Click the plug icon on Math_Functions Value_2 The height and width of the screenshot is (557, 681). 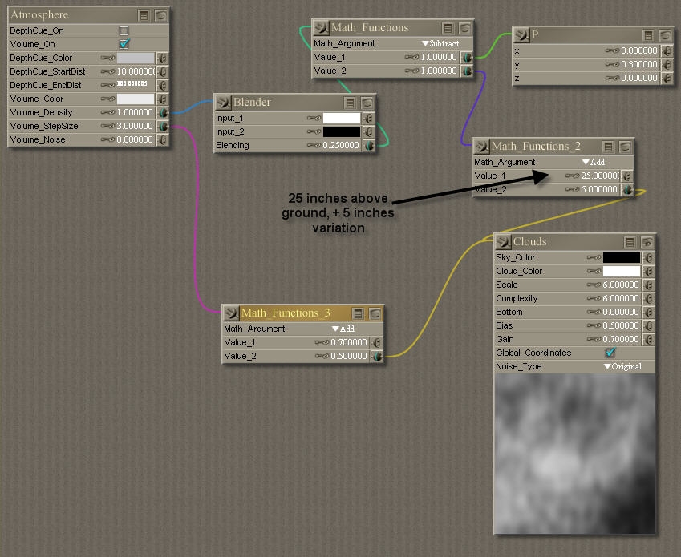[x=467, y=71]
